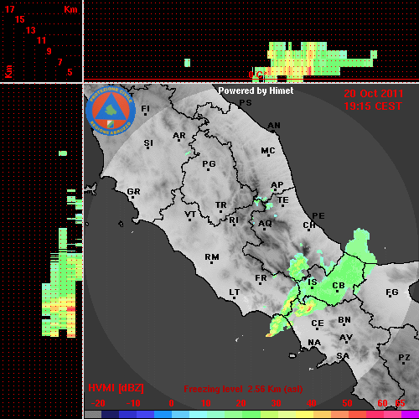
Task: Click the FR city label
Action: pos(261,278)
